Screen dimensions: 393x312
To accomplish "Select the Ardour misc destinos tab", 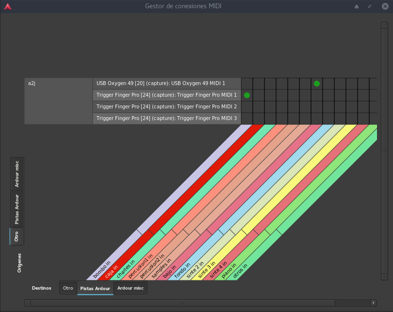I will [130, 288].
